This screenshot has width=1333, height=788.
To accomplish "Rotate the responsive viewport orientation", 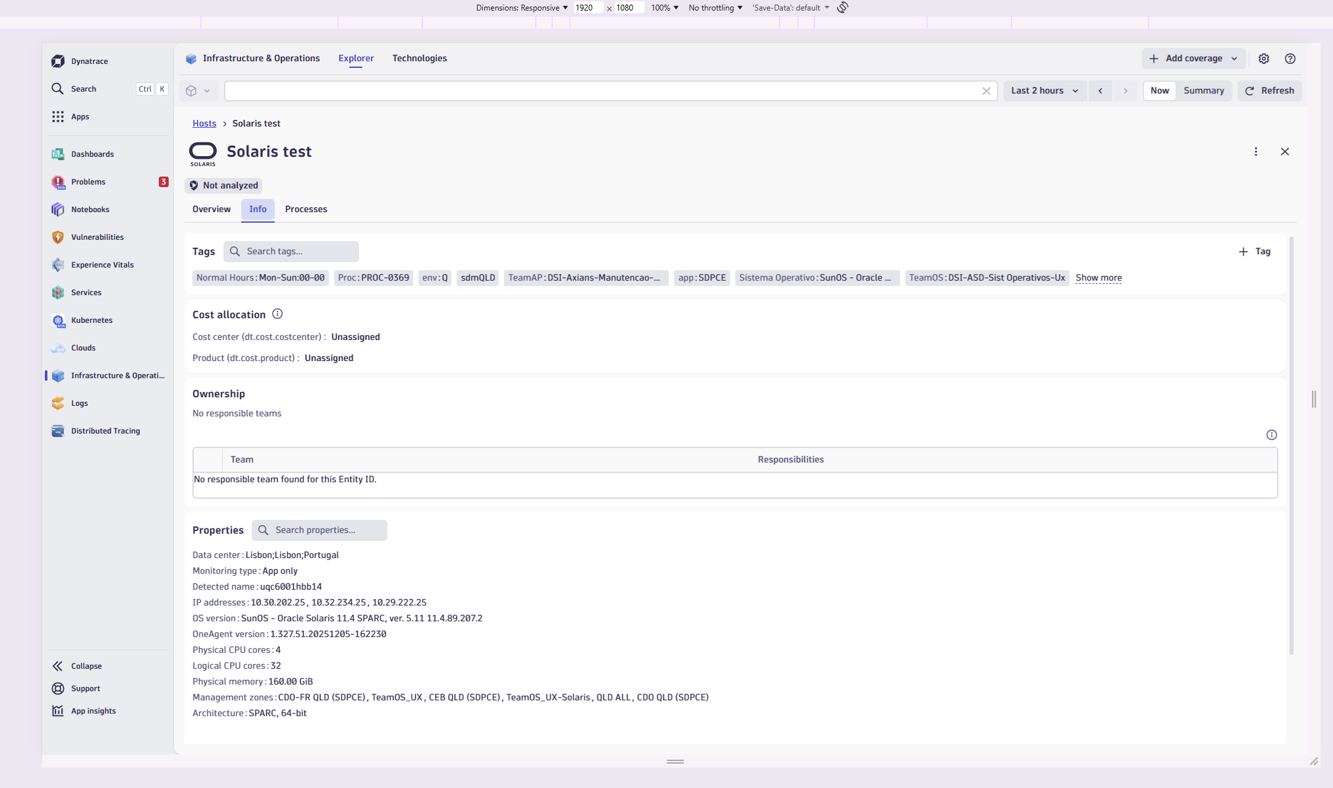I will click(x=842, y=7).
